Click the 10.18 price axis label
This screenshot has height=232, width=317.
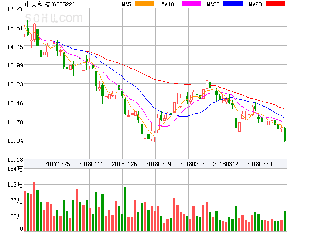click(15, 160)
